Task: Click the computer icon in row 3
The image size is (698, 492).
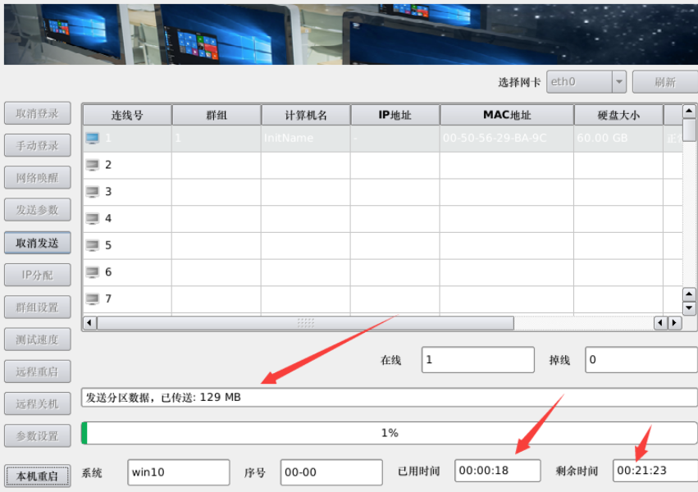Action: (x=92, y=192)
